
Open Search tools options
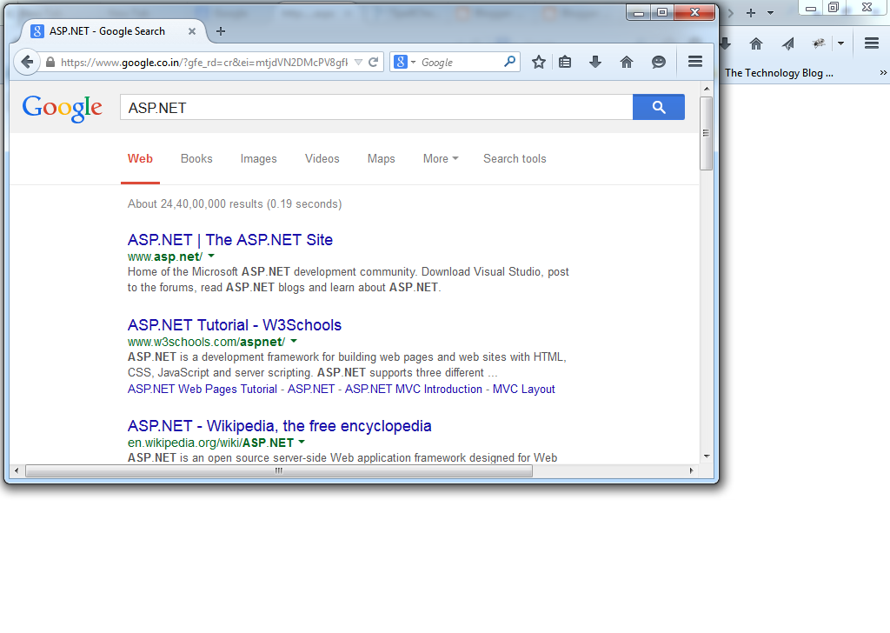coord(515,159)
